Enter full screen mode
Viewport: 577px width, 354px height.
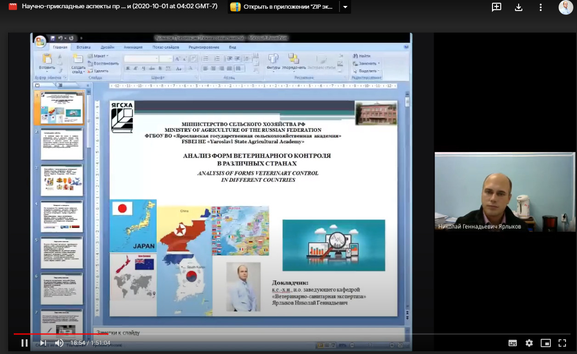tap(562, 343)
